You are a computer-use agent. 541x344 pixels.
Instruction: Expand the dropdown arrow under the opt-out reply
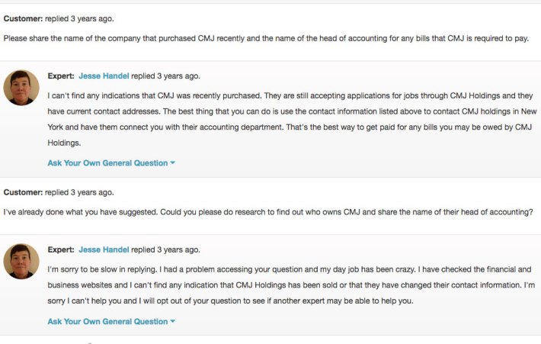coord(173,322)
